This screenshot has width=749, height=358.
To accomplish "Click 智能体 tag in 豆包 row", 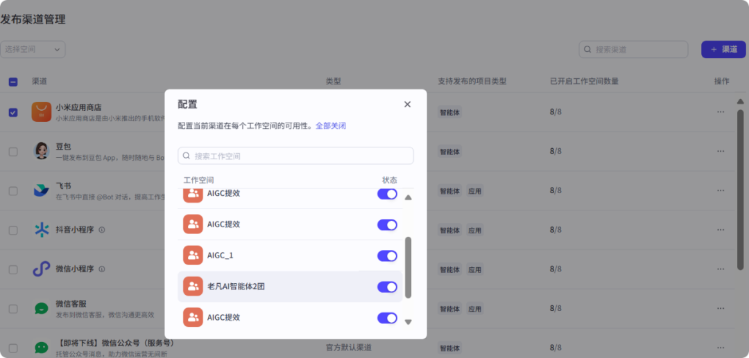I will [450, 152].
